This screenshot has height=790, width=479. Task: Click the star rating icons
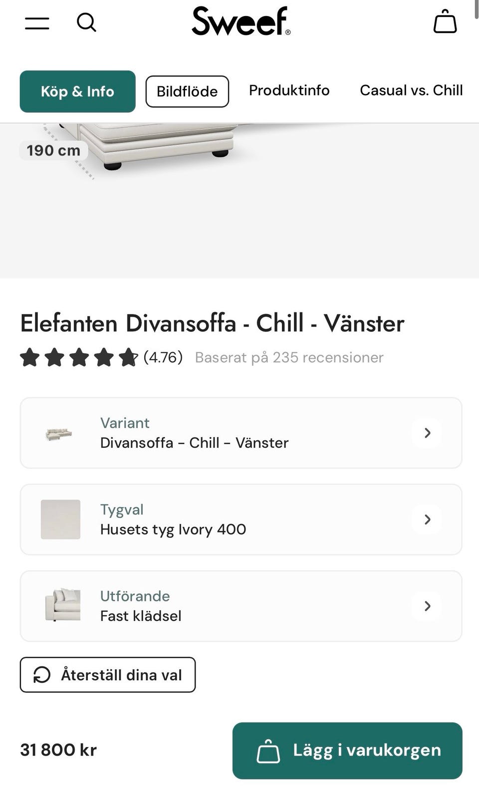tap(79, 357)
